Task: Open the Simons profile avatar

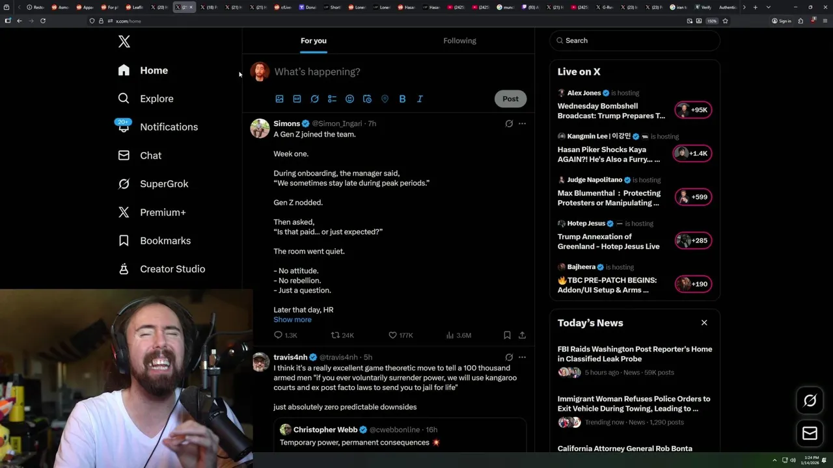Action: coord(260,128)
